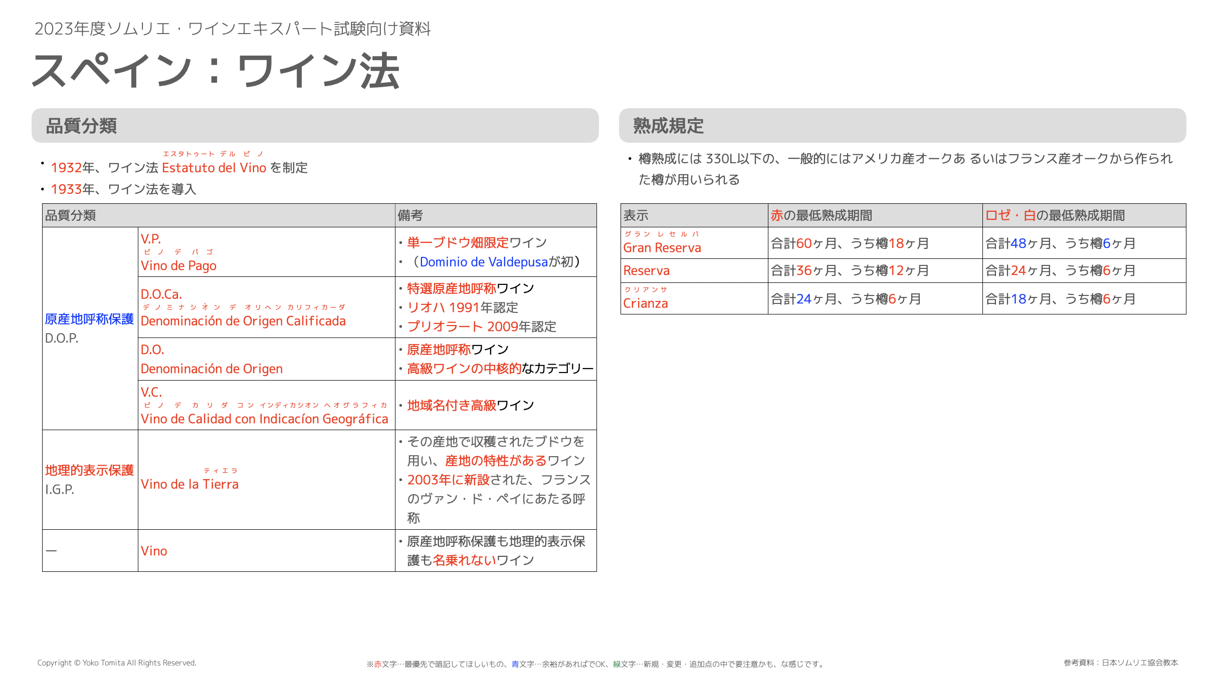This screenshot has height=681, width=1215.
Task: Click the red text 地理的表示保護
Action: click(89, 471)
